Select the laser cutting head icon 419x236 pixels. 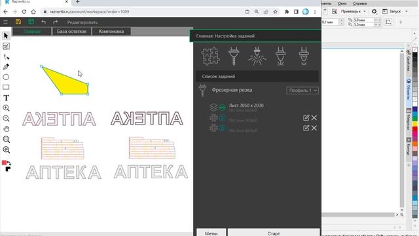(257, 56)
